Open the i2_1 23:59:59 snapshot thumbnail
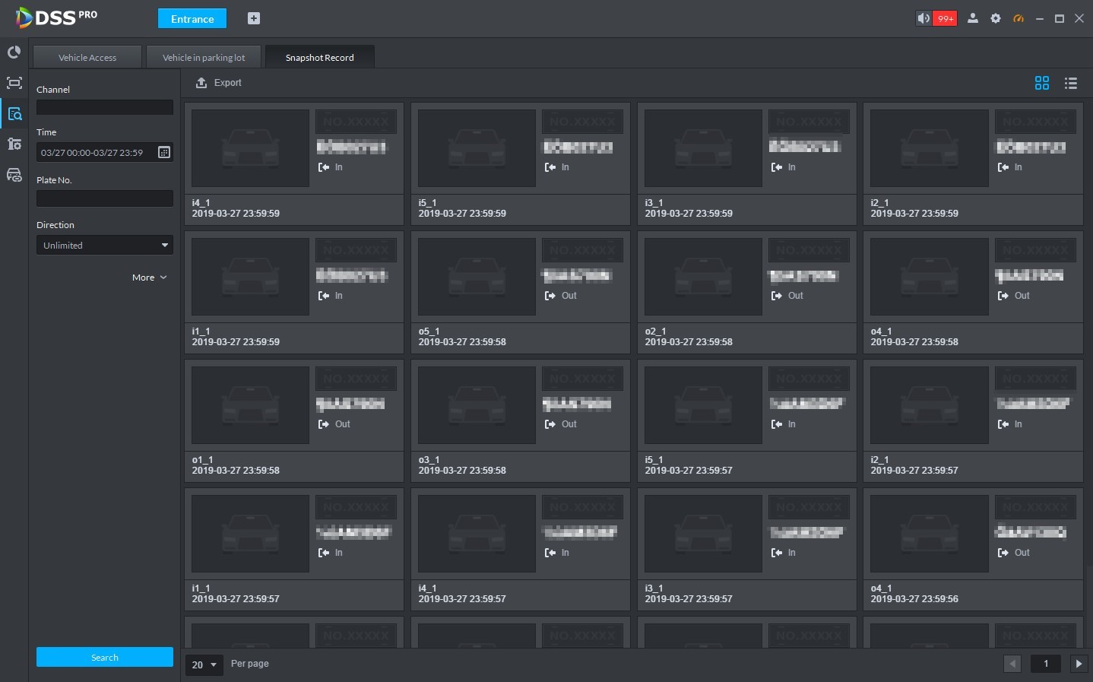The height and width of the screenshot is (682, 1093). pos(930,148)
